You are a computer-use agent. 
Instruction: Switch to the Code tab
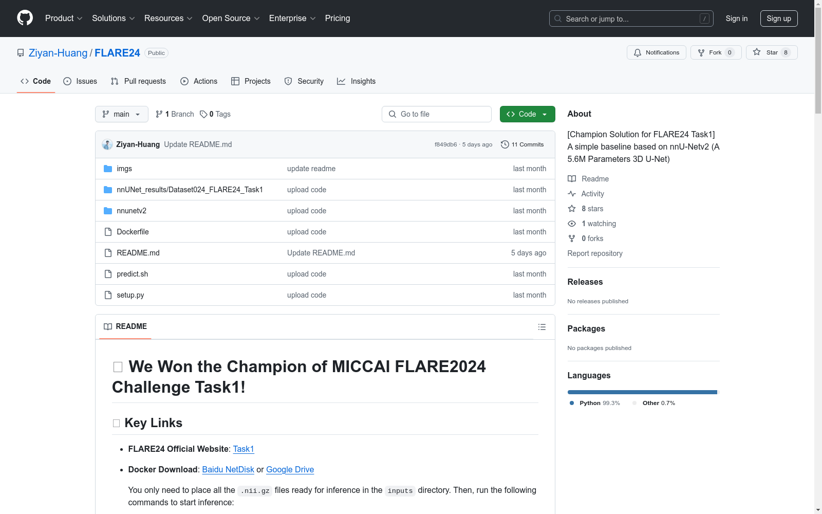point(36,81)
